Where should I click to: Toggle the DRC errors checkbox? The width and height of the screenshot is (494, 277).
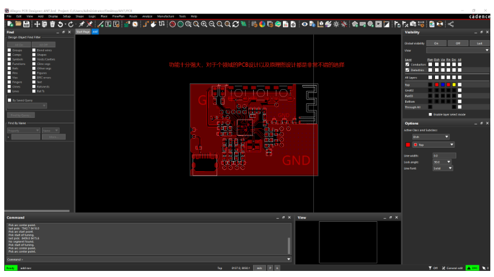pyautogui.click(x=33, y=78)
